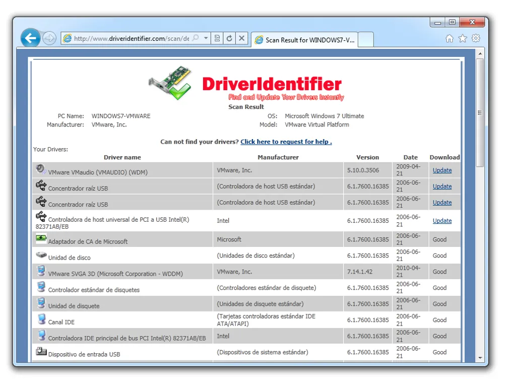Click the Stop loading X icon

pyautogui.click(x=242, y=38)
